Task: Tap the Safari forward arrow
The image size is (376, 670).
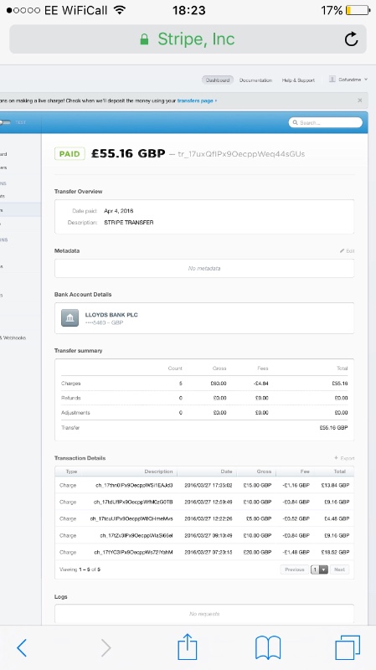Action: click(x=106, y=648)
